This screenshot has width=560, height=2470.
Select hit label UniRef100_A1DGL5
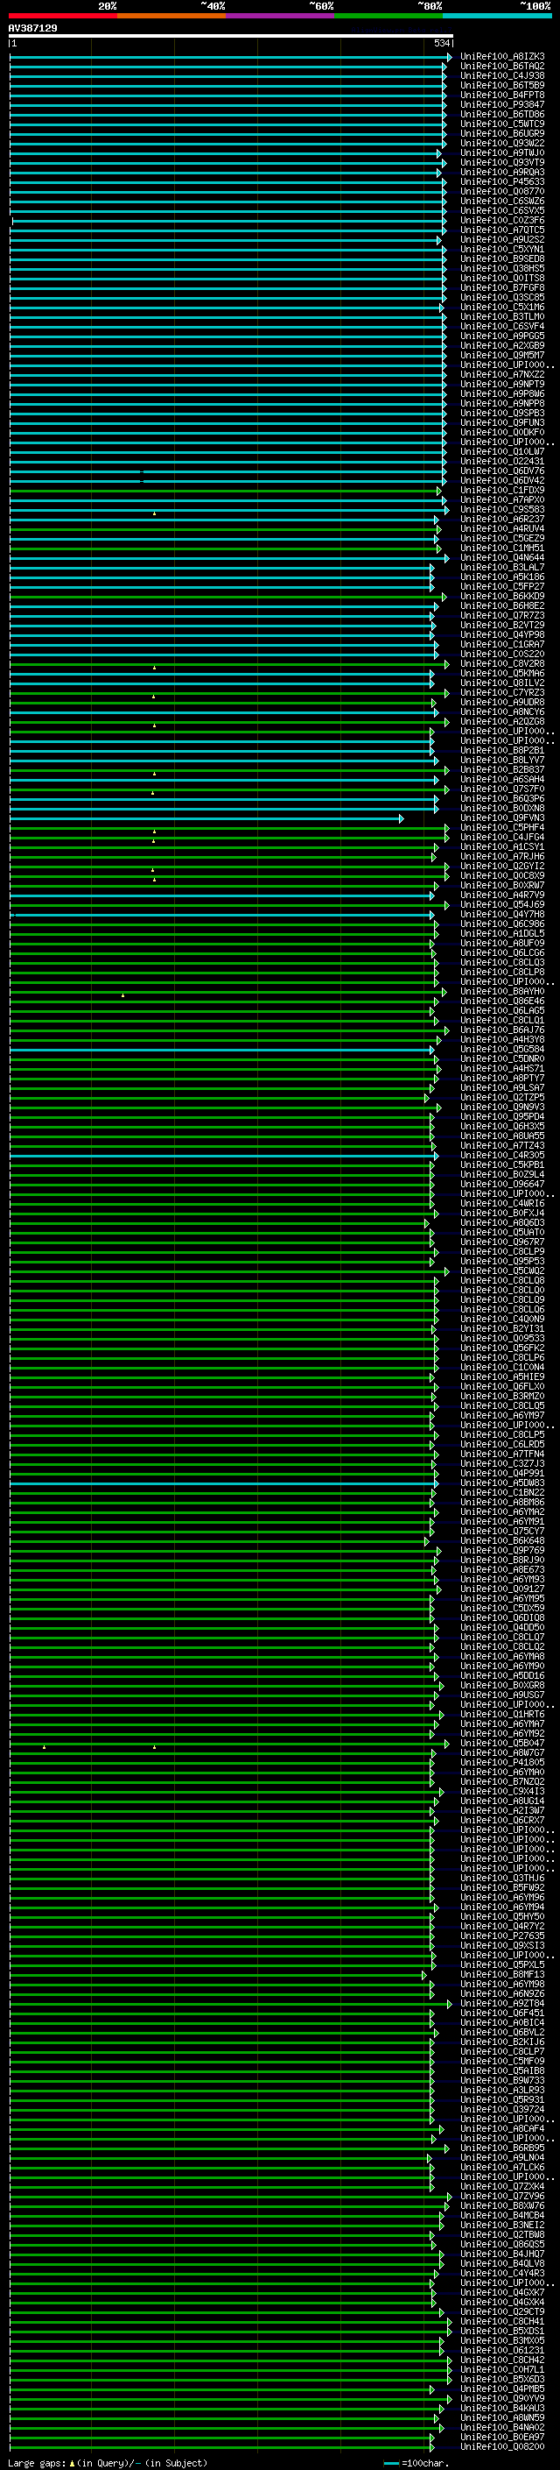click(x=502, y=934)
